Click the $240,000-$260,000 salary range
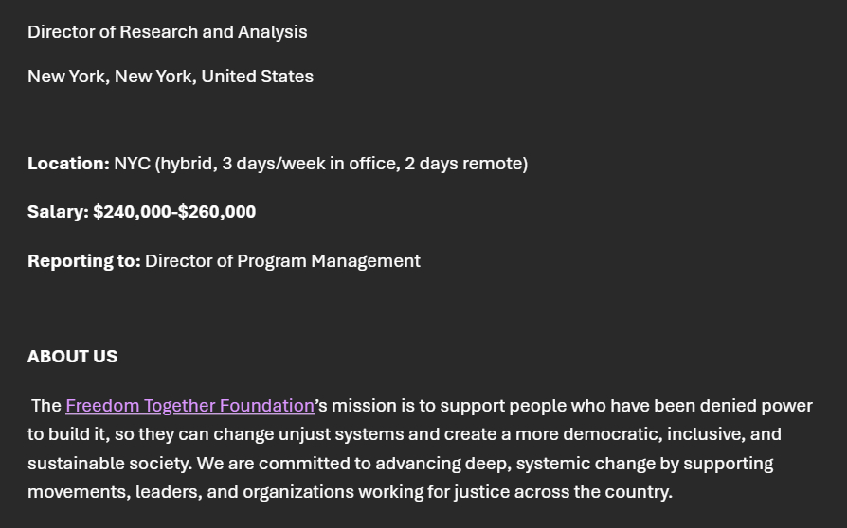Image resolution: width=847 pixels, height=528 pixels. pos(174,212)
